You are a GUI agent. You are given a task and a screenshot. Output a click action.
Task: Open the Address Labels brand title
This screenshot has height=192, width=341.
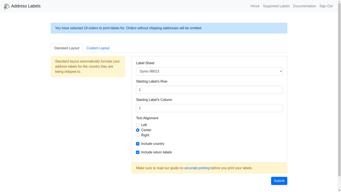[26, 6]
